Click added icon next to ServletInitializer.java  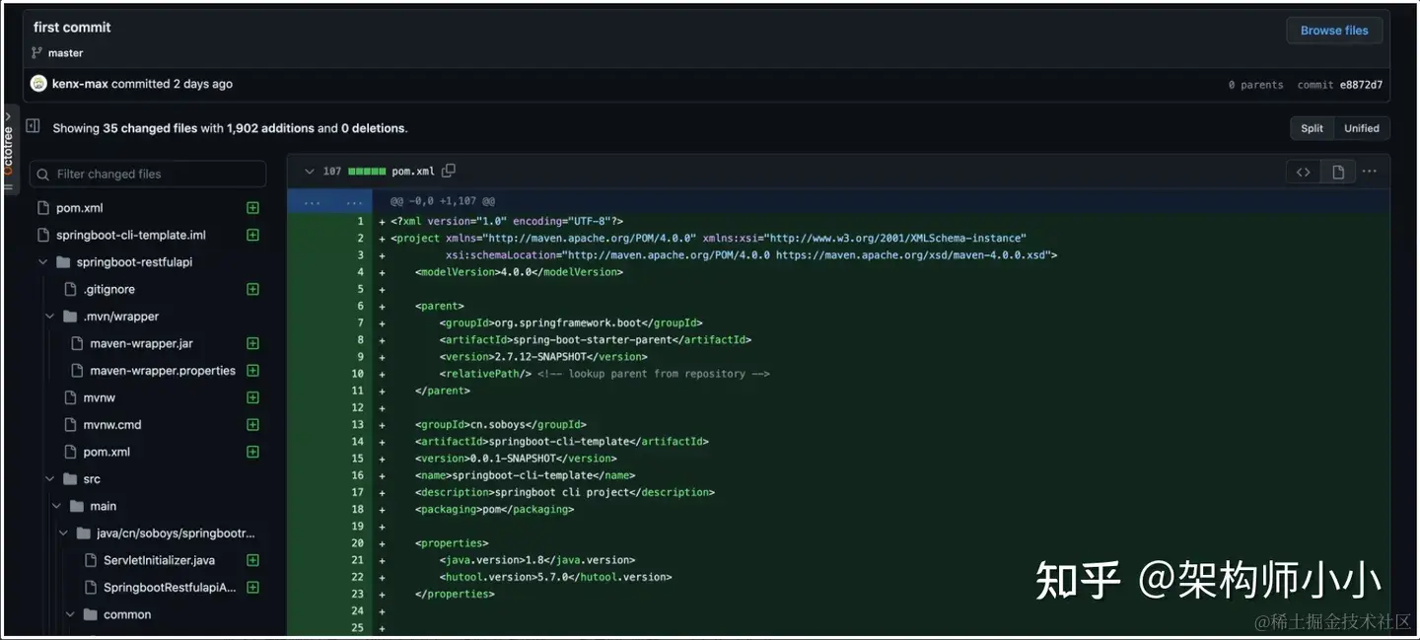coord(252,560)
